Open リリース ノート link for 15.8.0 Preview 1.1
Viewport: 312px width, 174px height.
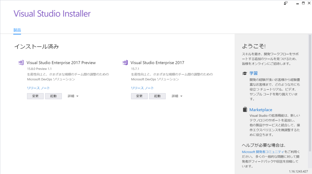pyautogui.click(x=39, y=88)
